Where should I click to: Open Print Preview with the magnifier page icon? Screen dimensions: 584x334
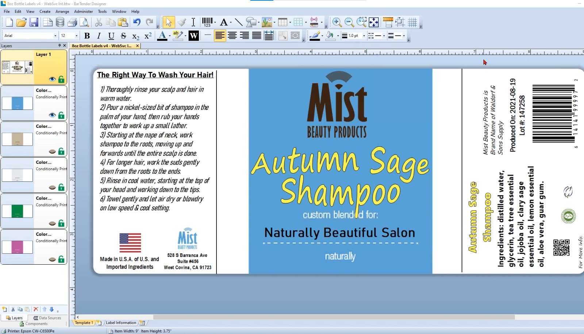tap(85, 23)
